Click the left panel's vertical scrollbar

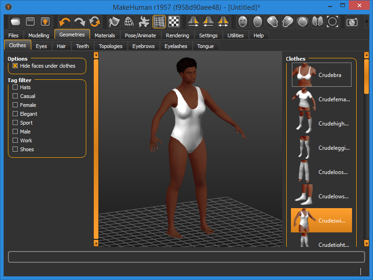[96, 149]
